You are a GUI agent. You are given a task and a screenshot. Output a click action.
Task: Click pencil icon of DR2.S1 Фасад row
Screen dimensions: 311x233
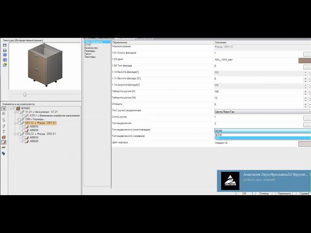tap(23, 134)
